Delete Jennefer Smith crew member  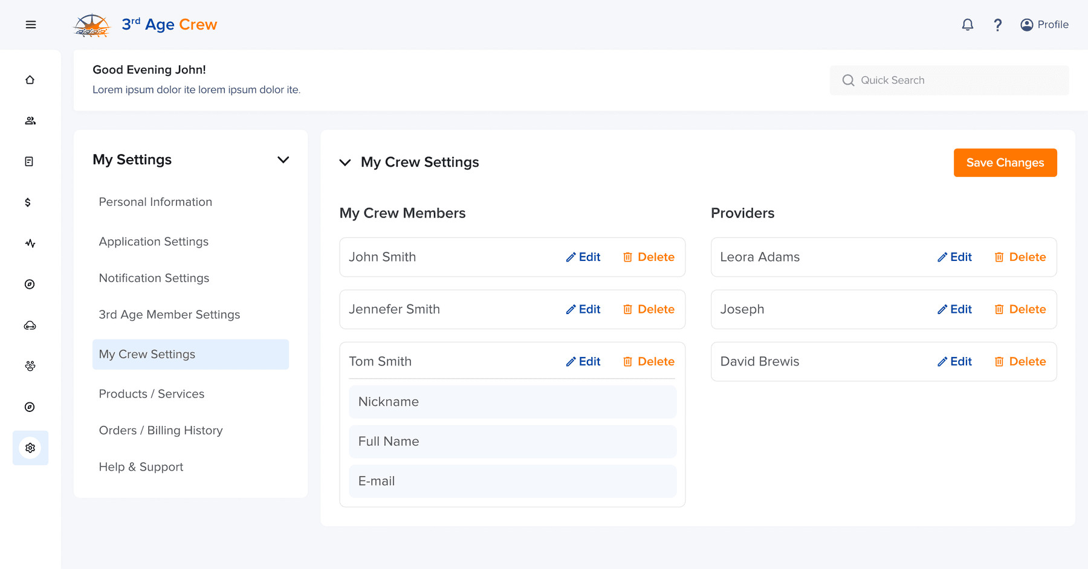point(649,309)
